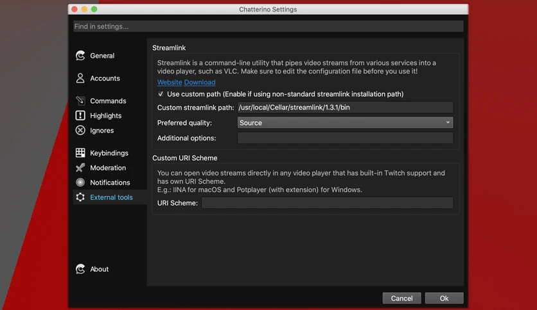Screen dimensions: 537x310
Task: Confirm settings with the Ok button
Action: (x=445, y=298)
